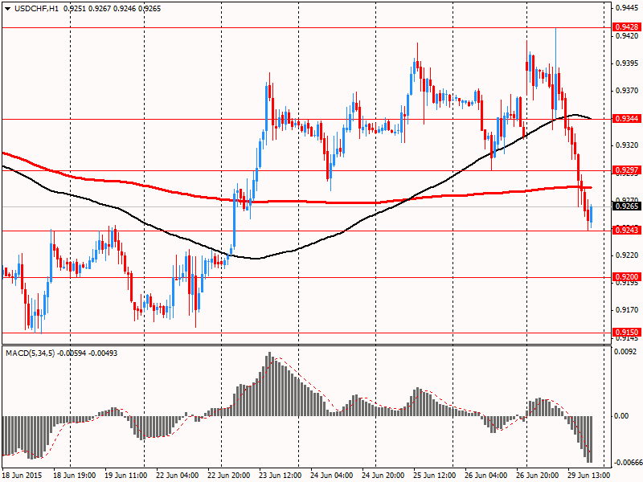The width and height of the screenshot is (643, 482).
Task: Open the chart menu arrow beside USDCHF,H1
Action: tap(8, 9)
